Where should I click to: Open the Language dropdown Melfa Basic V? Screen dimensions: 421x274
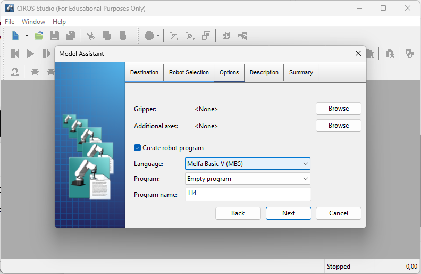[248, 163]
